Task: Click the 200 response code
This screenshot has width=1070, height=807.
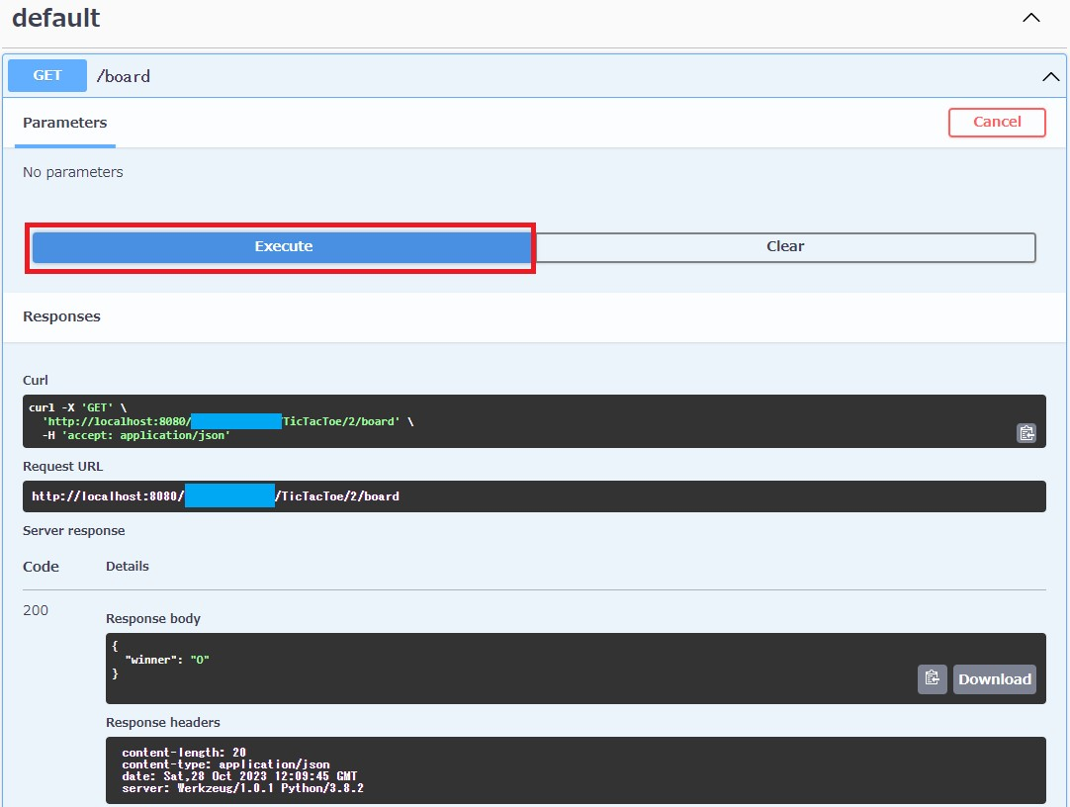Action: (x=36, y=610)
